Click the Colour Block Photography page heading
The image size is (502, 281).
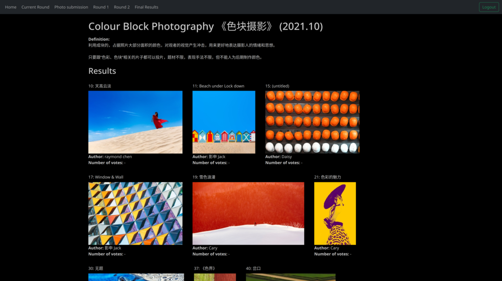[205, 27]
